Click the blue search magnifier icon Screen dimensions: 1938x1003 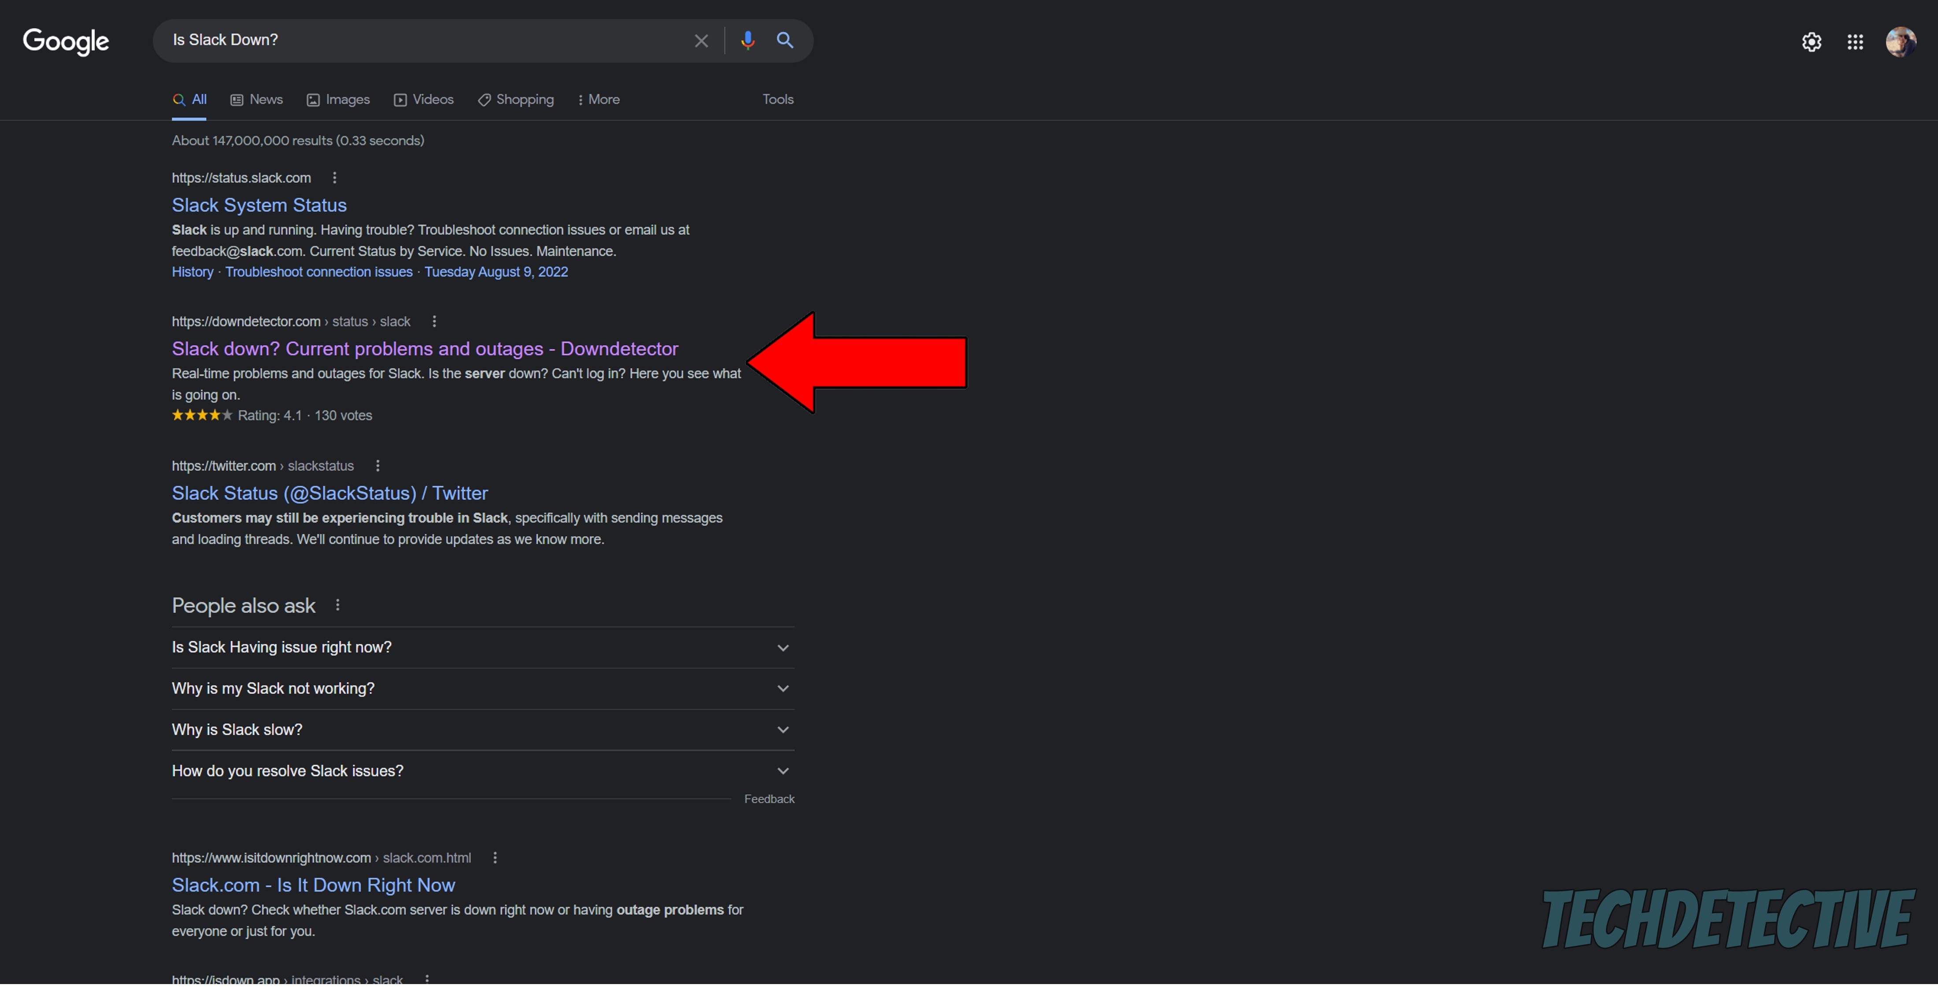coord(785,41)
